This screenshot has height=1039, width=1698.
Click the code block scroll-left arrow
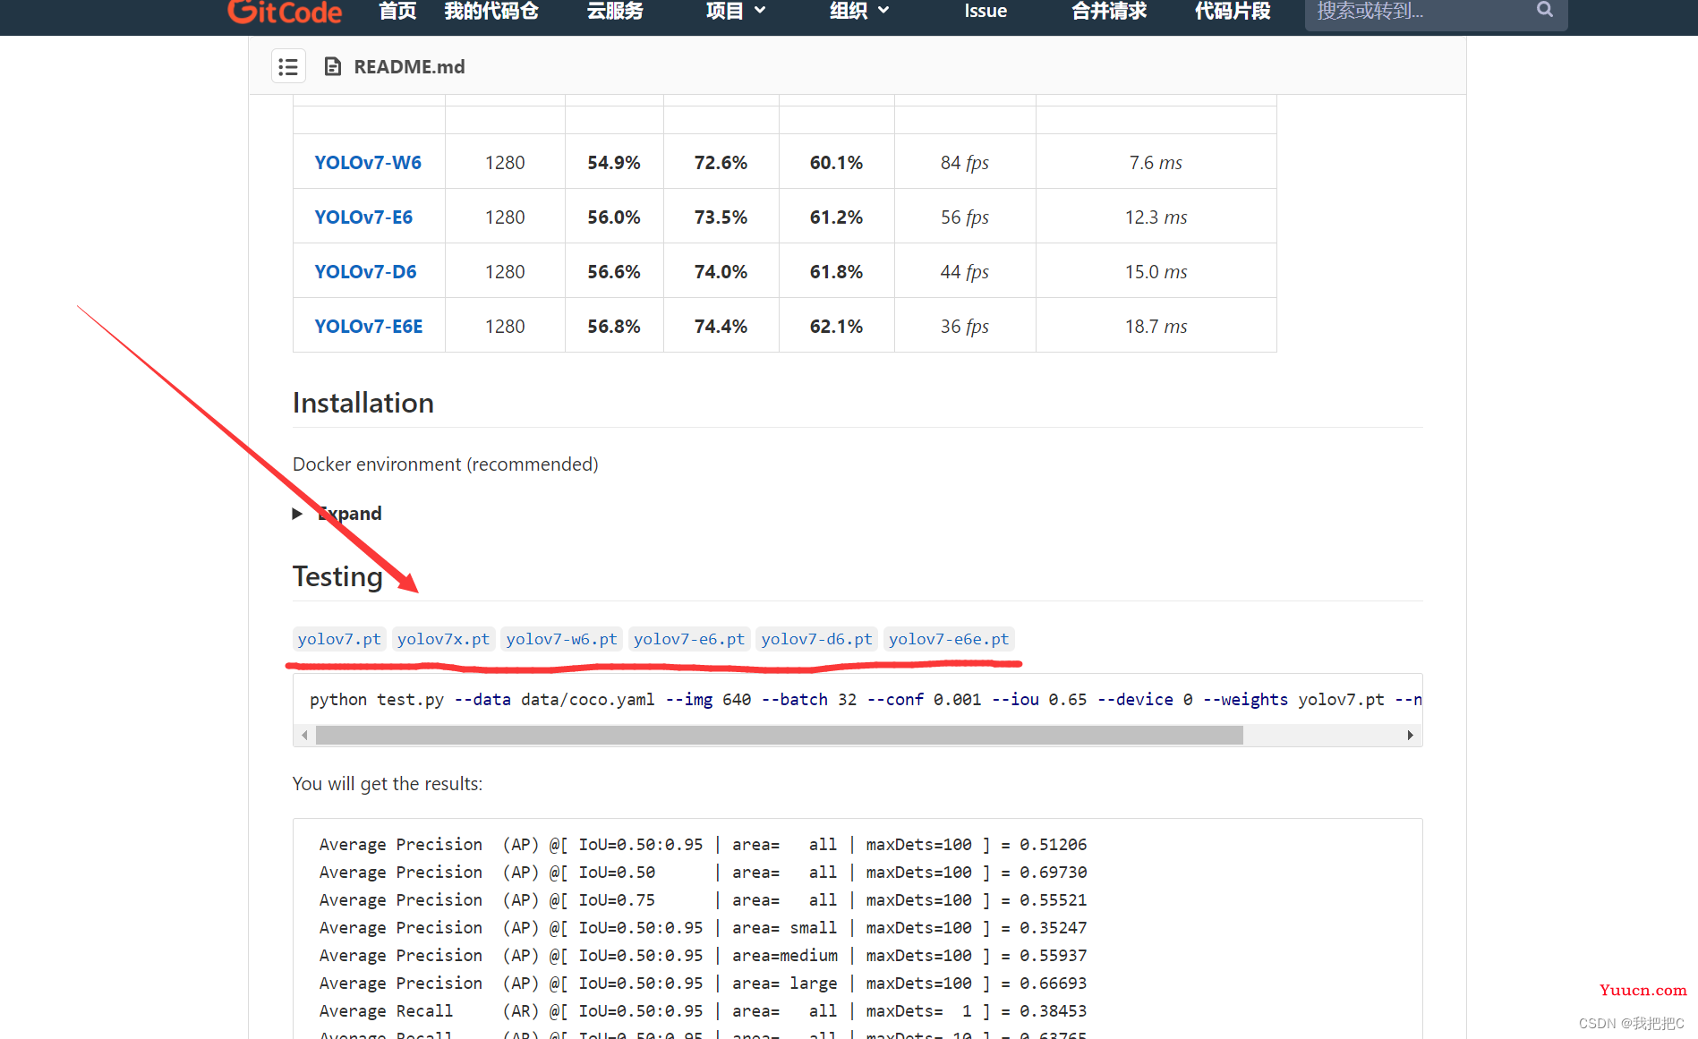pyautogui.click(x=304, y=736)
